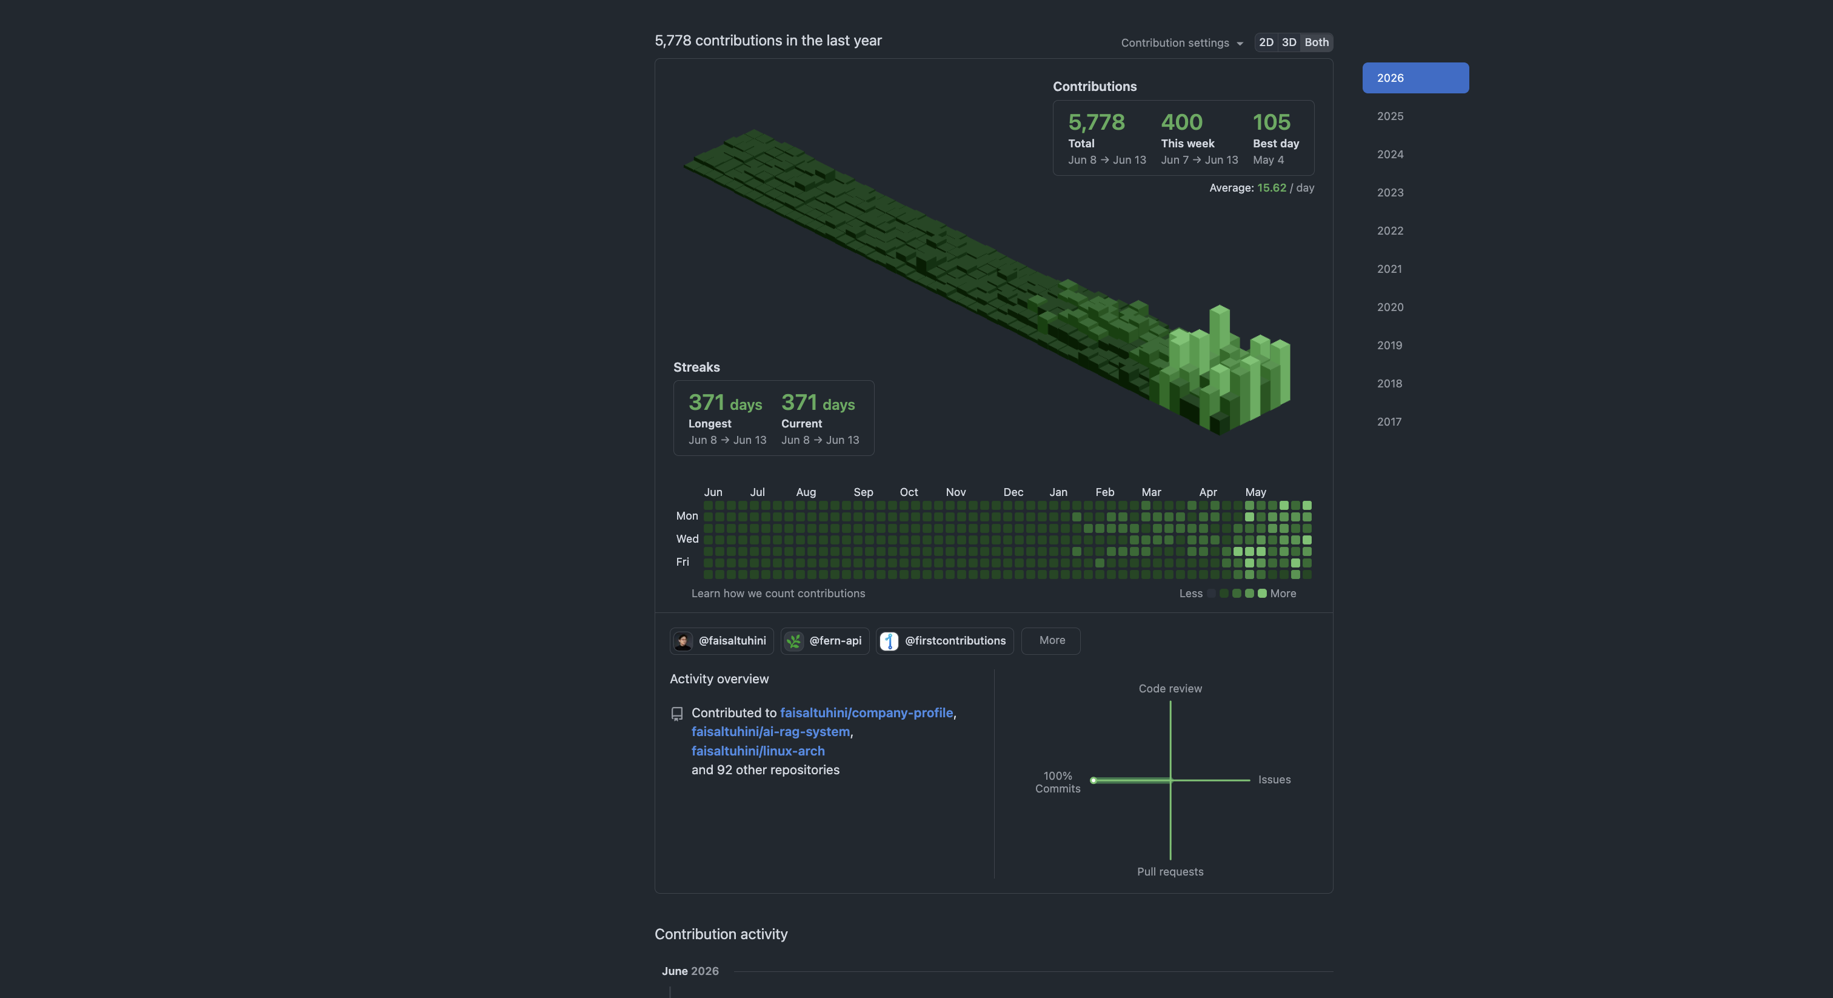The height and width of the screenshot is (998, 1833).
Task: Click the 105 Best day value
Action: (1271, 122)
